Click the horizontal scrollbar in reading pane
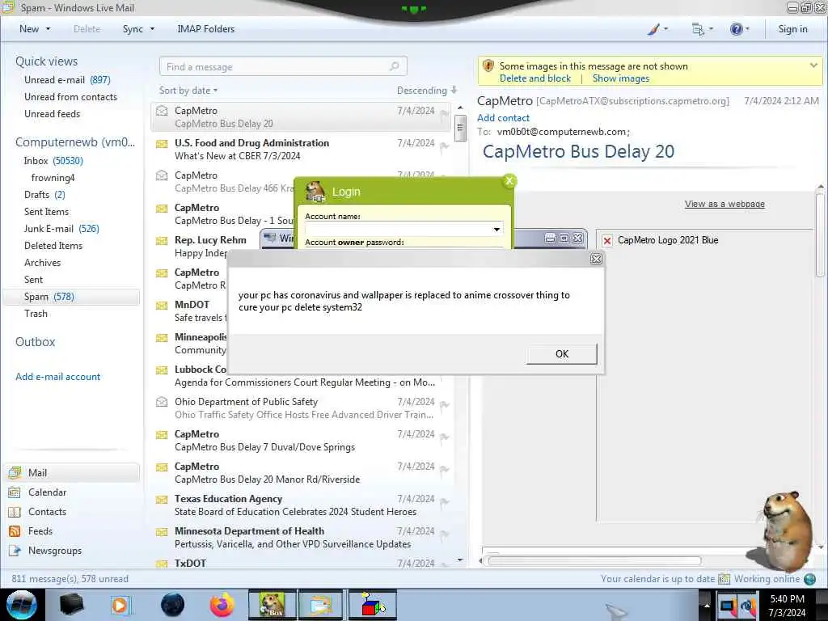This screenshot has width=828, height=621. [x=594, y=561]
